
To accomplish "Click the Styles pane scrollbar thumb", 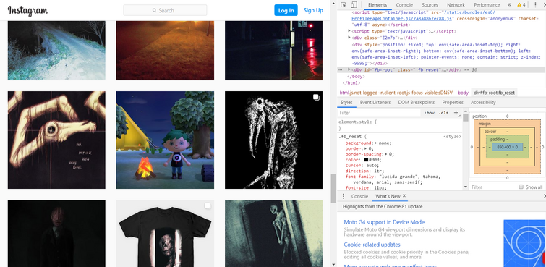I will coord(466,118).
